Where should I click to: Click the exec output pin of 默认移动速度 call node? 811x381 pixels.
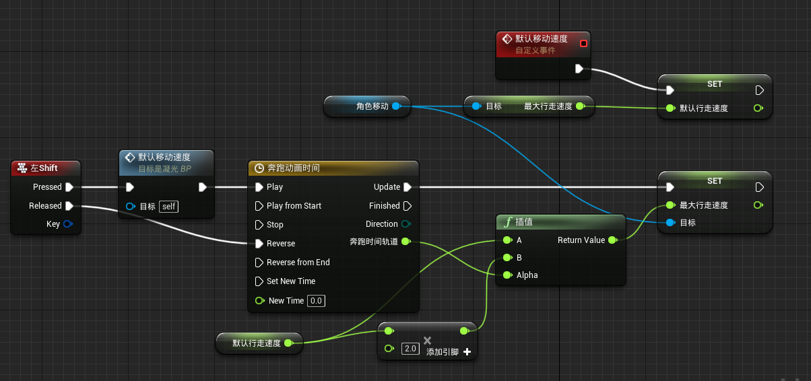pyautogui.click(x=203, y=187)
